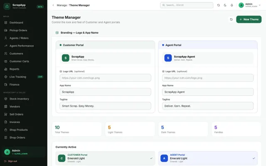Image resolution: width=266 pixels, height=166 pixels.
Task: Click the Dashboard grid icon
Action: coord(5,22)
